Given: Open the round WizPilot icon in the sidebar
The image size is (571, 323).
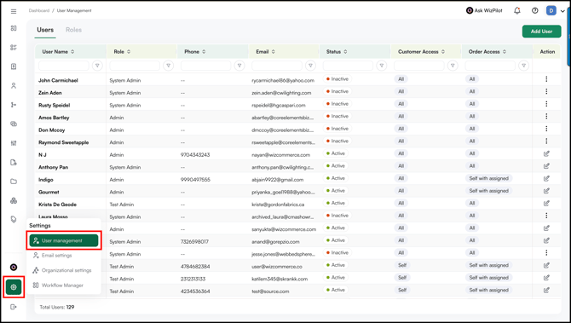Looking at the screenshot, I should point(14,268).
